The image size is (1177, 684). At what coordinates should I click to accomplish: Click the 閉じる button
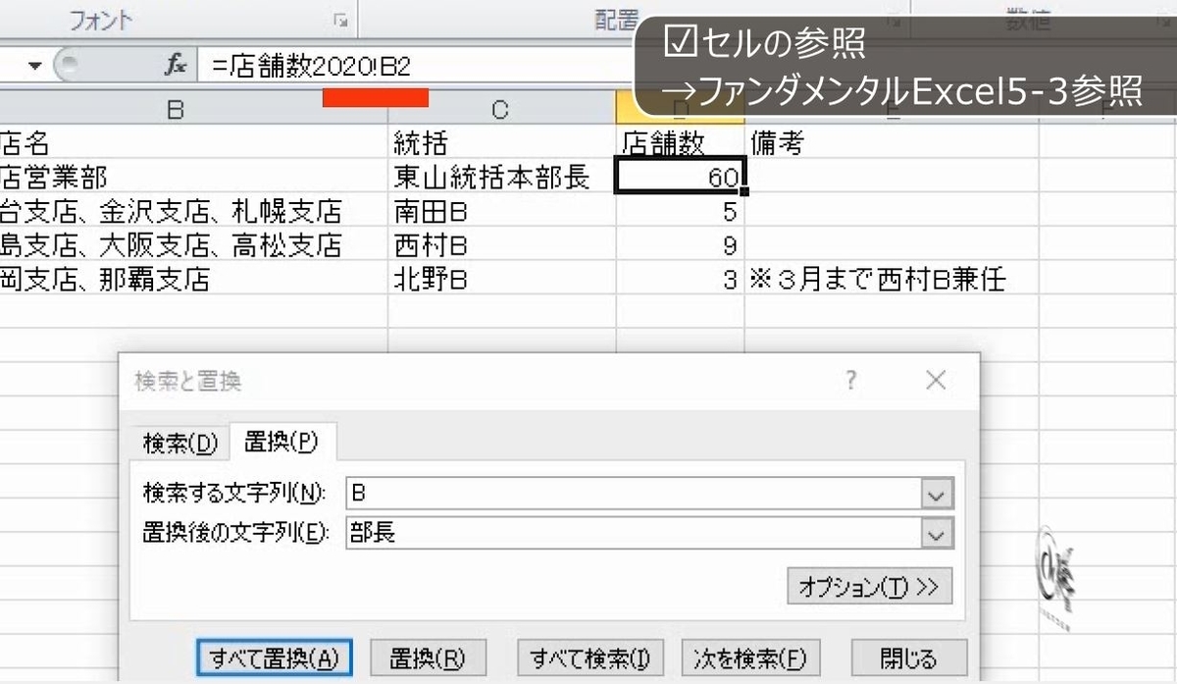tap(908, 658)
